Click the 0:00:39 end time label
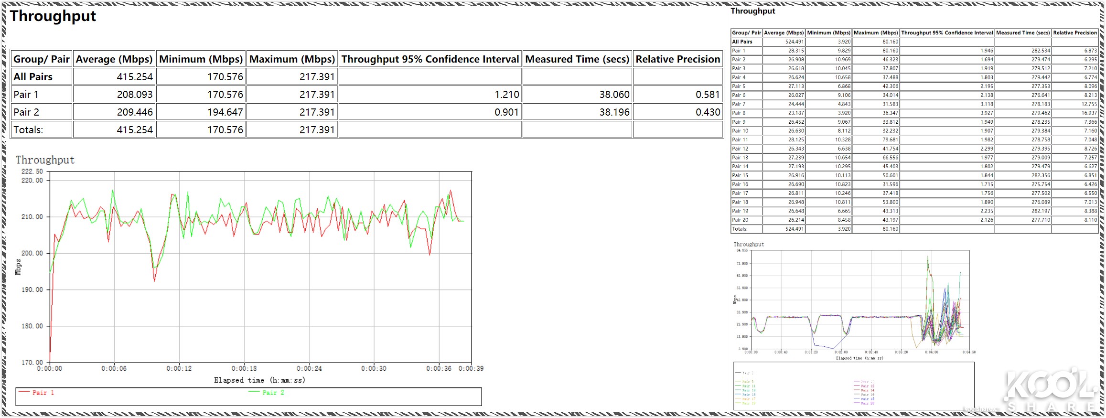This screenshot has width=1106, height=418. click(x=471, y=368)
